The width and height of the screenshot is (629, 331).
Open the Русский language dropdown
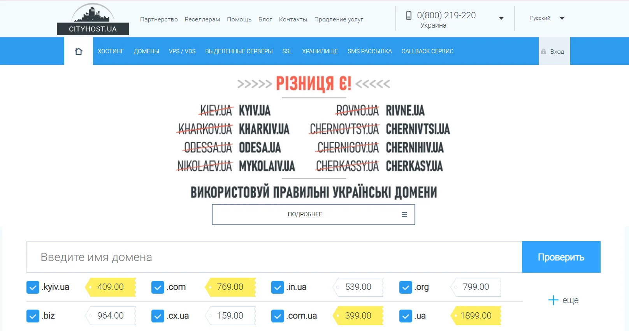pos(547,18)
